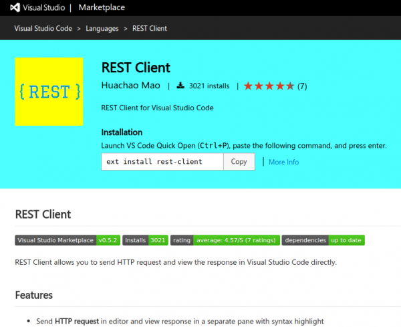Open publisher Huachao Mao's page

[131, 86]
